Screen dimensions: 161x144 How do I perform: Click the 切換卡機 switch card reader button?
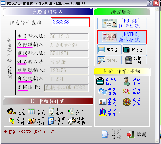tap(134, 60)
